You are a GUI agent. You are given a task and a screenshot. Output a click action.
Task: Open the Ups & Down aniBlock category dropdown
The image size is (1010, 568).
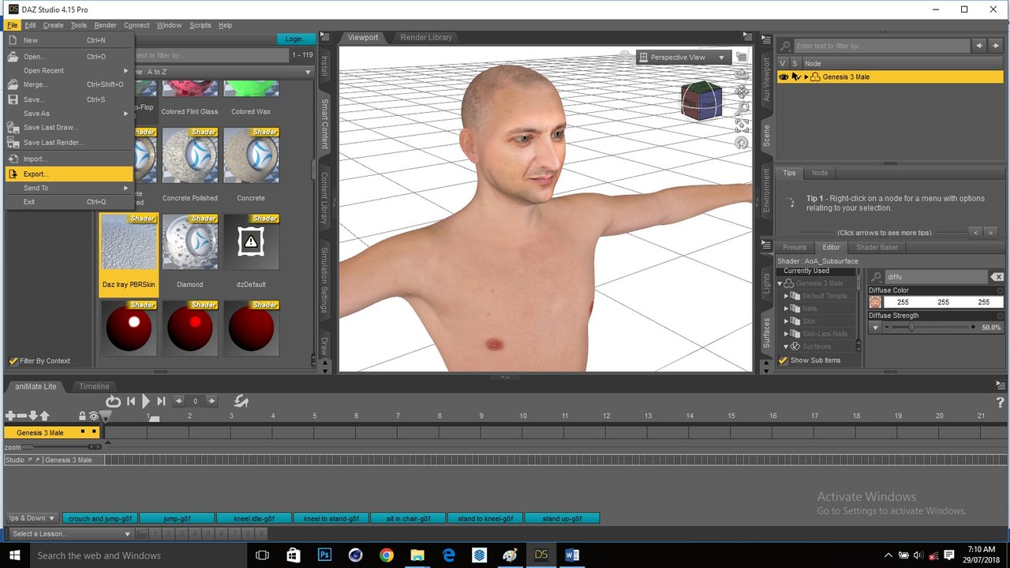point(32,518)
